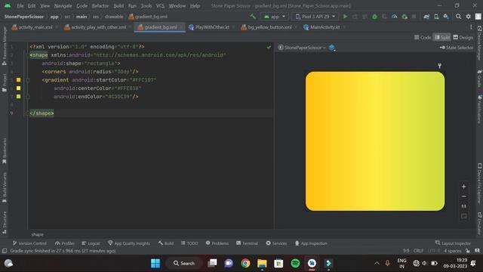The image size is (483, 272).
Task: Click the CRLF line separator in status bar
Action: [x=418, y=251]
